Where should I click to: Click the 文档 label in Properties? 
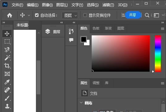click(x=94, y=93)
